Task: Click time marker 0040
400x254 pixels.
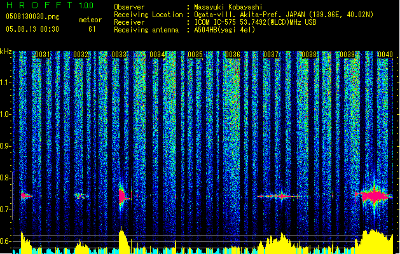Action: [x=385, y=55]
